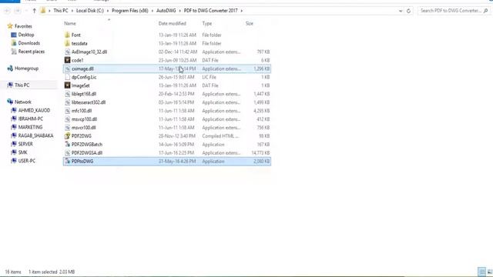Expand chevron after This PC breadcrumb

pos(72,11)
